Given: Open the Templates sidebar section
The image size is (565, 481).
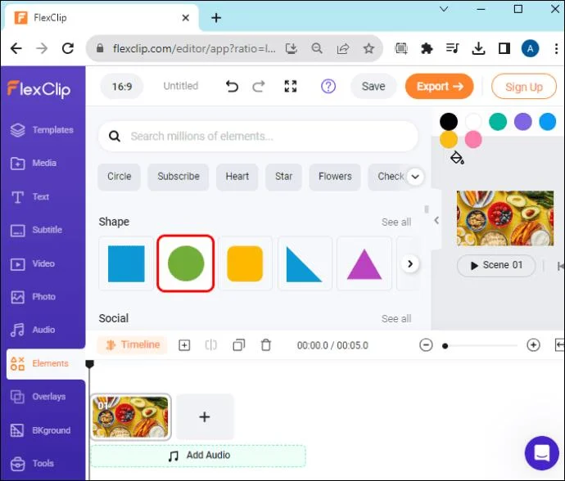Looking at the screenshot, I should [43, 129].
